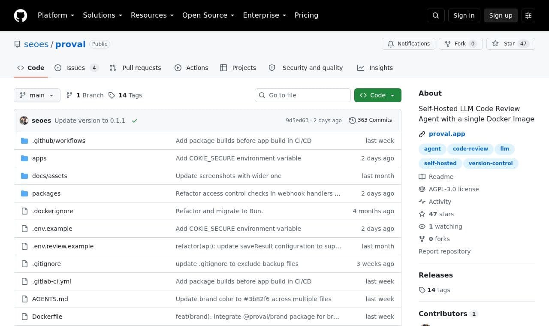This screenshot has width=549, height=326.
Task: Click the proval.app website link
Action: [447, 134]
